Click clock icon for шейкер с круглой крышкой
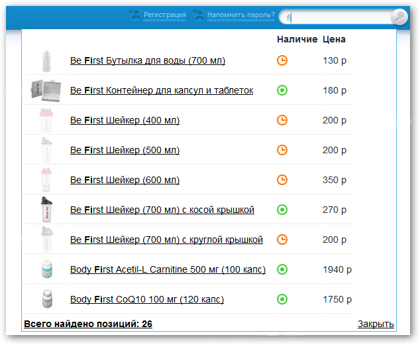The width and height of the screenshot is (420, 345). (x=282, y=239)
